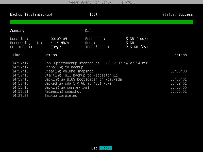Click the Time column header
Image resolution: width=203 pixels, height=152 pixels.
pos(16,55)
